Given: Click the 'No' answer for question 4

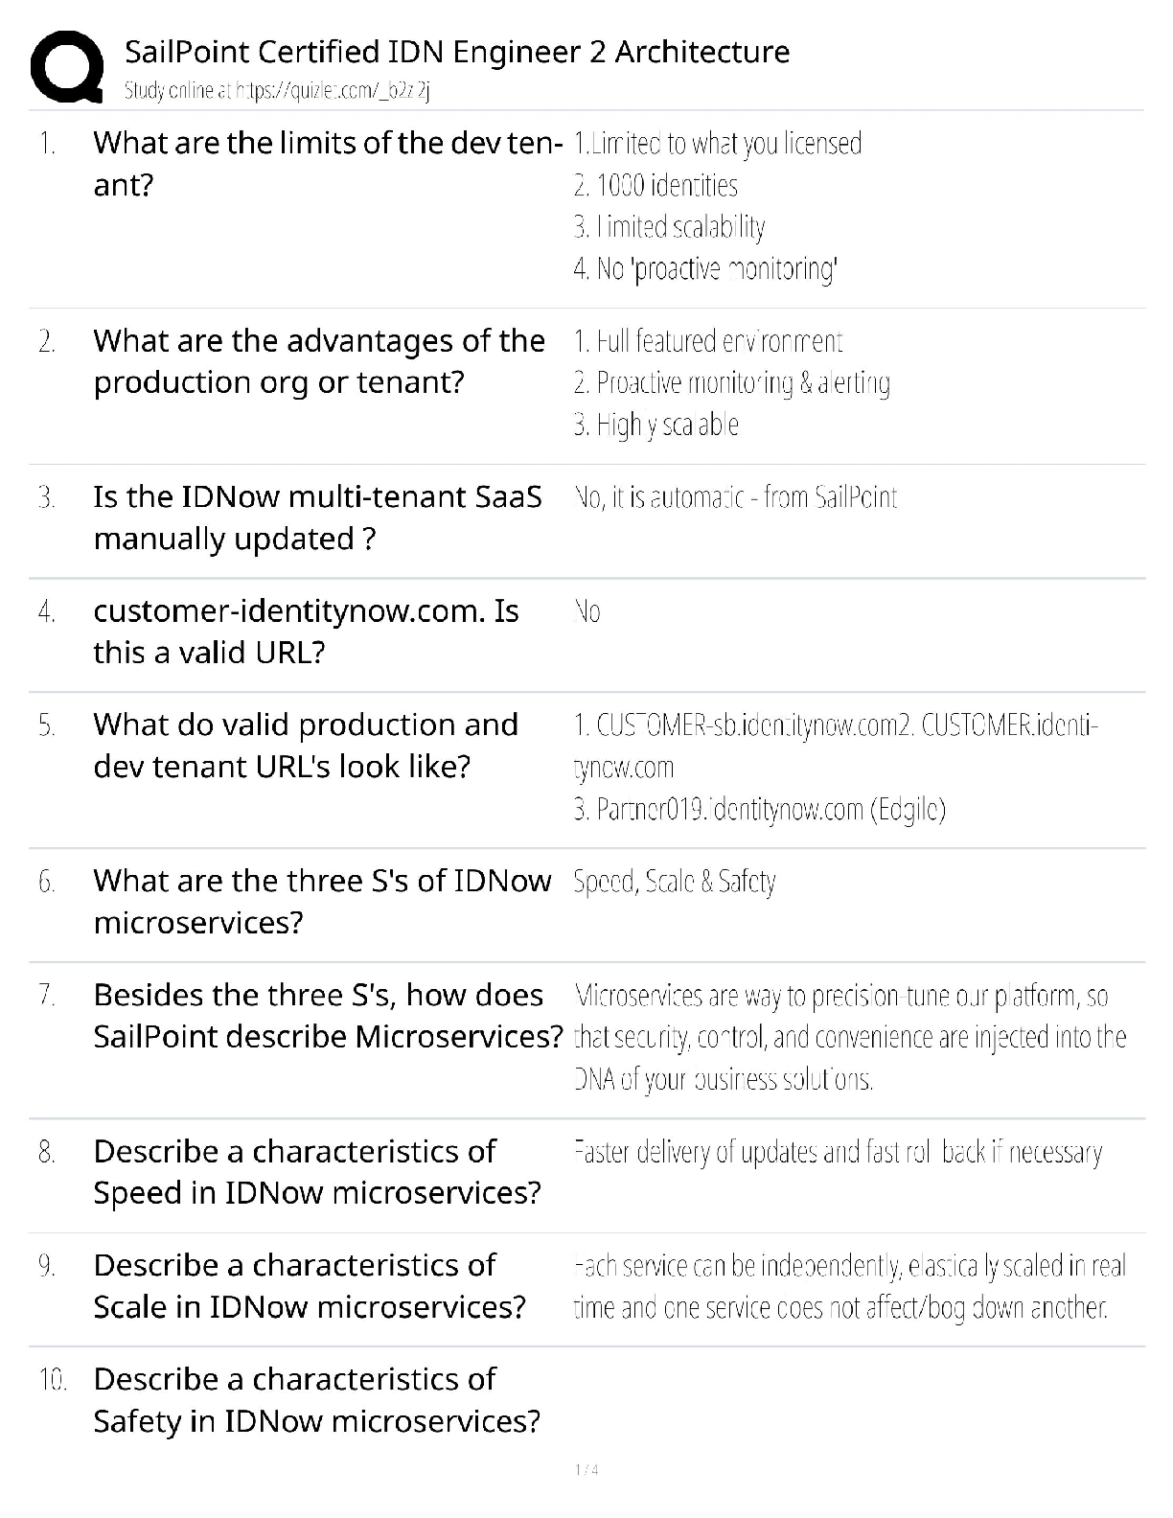Looking at the screenshot, I should (x=586, y=611).
